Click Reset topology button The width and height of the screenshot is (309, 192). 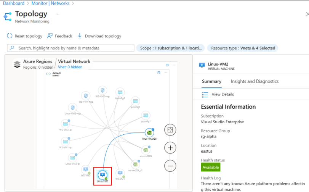25,36
